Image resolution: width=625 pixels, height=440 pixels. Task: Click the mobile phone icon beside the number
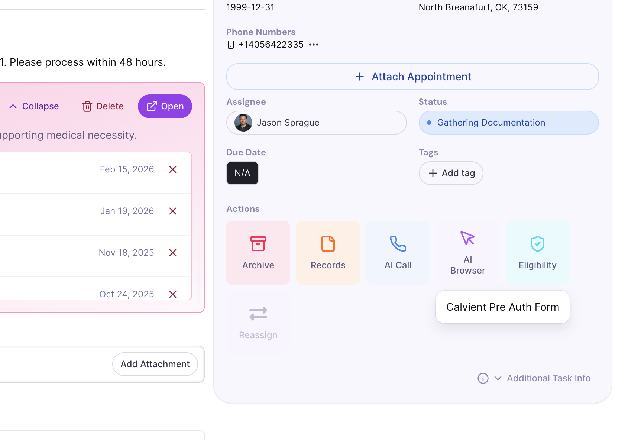tap(231, 44)
